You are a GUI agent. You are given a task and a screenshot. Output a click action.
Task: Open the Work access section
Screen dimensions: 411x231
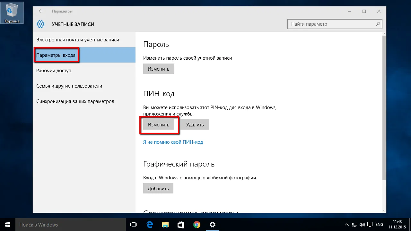84,71
